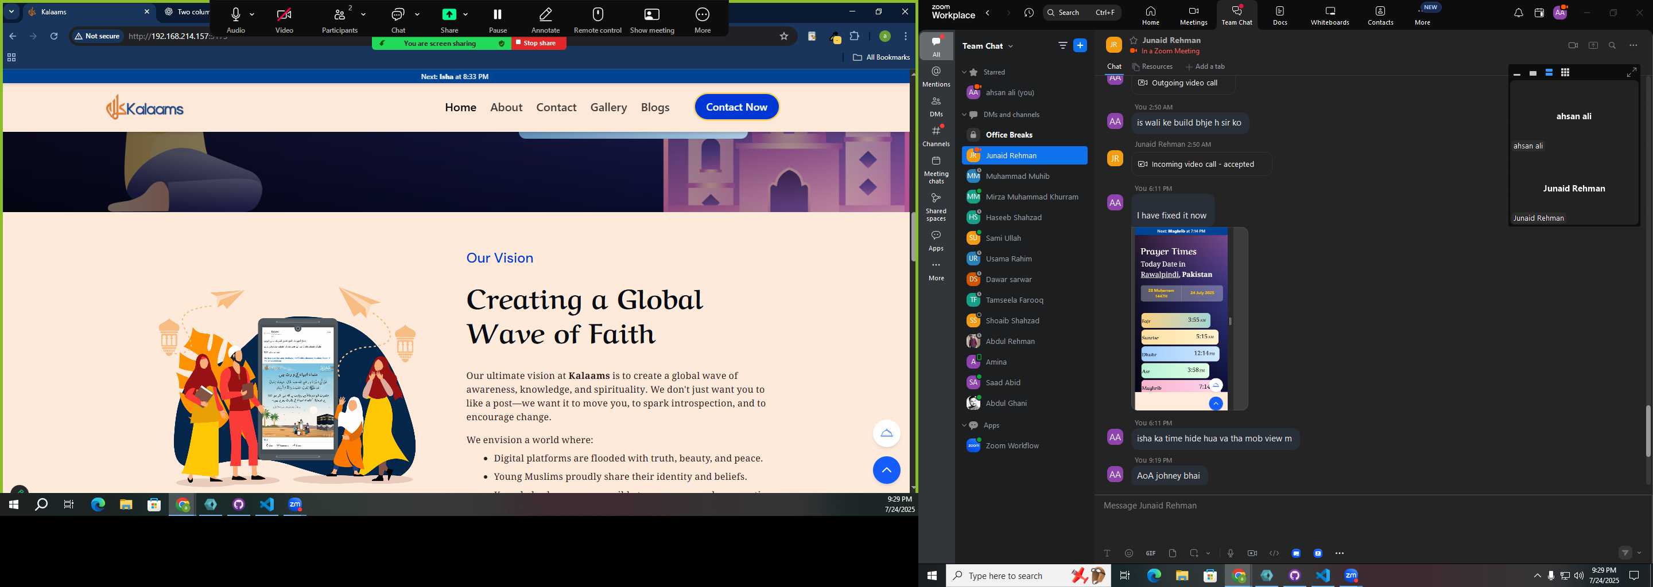Open Meeting chats in sidebar
The image size is (1653, 587).
tap(936, 170)
